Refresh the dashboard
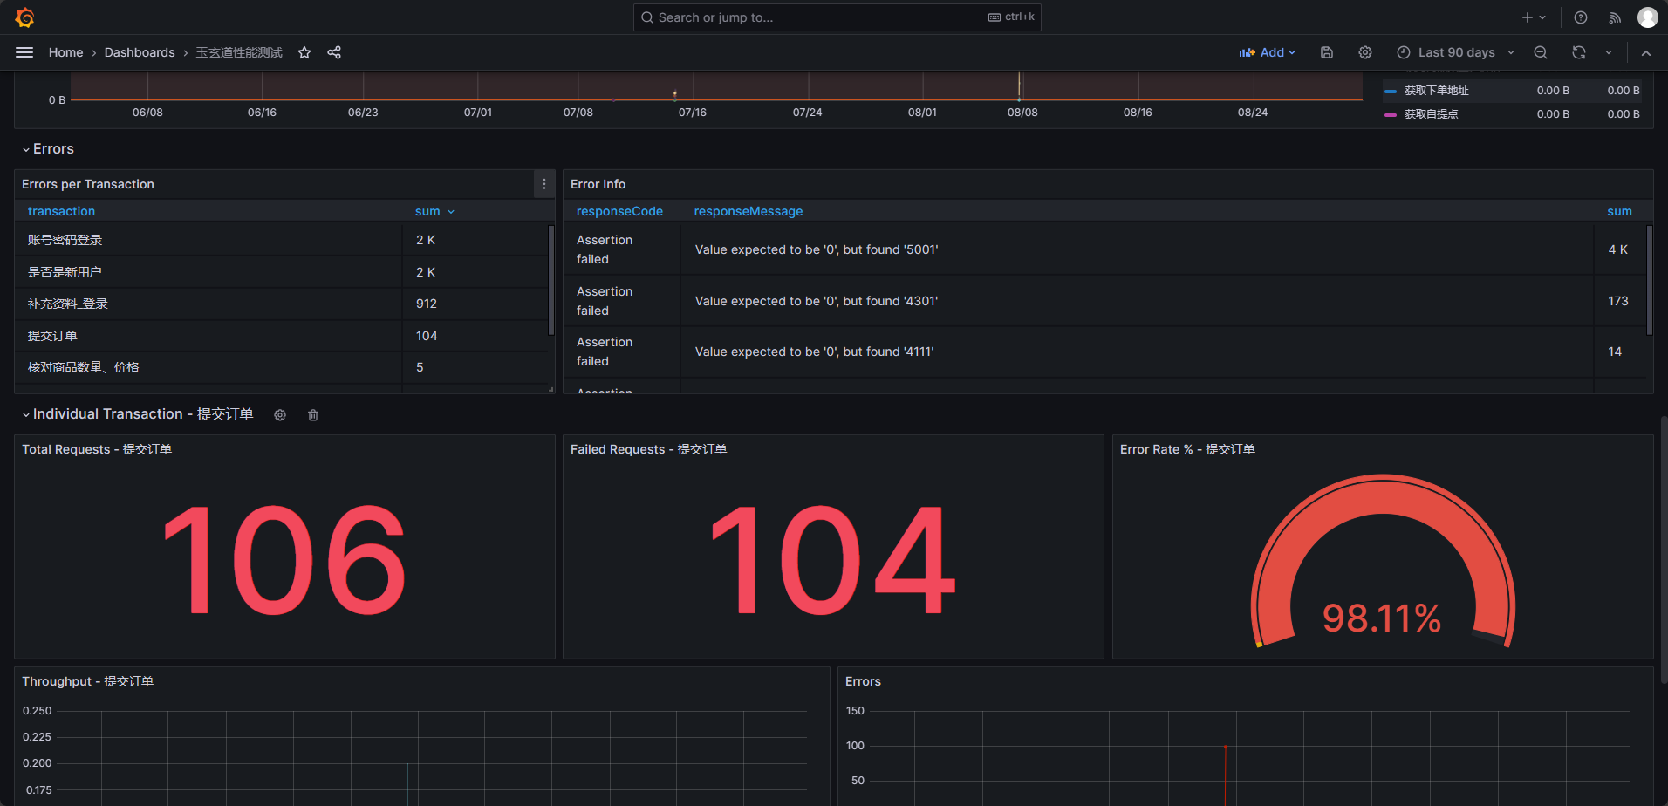This screenshot has width=1668, height=806. tap(1579, 52)
